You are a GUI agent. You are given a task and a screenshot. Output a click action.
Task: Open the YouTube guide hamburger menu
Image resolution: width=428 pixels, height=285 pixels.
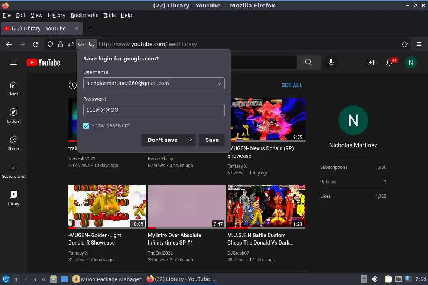[x=13, y=62]
